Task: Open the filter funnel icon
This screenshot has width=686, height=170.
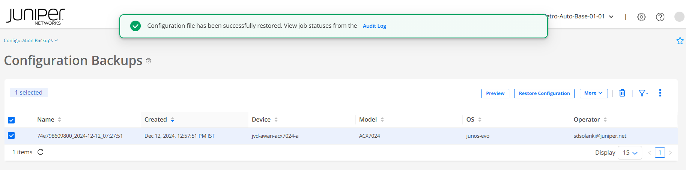Action: pyautogui.click(x=643, y=93)
